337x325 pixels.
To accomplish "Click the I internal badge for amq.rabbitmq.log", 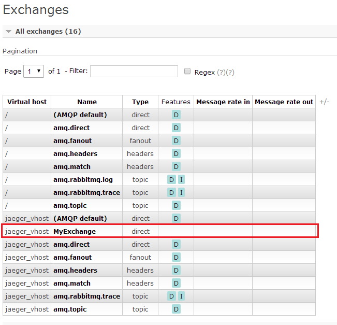I will [181, 179].
